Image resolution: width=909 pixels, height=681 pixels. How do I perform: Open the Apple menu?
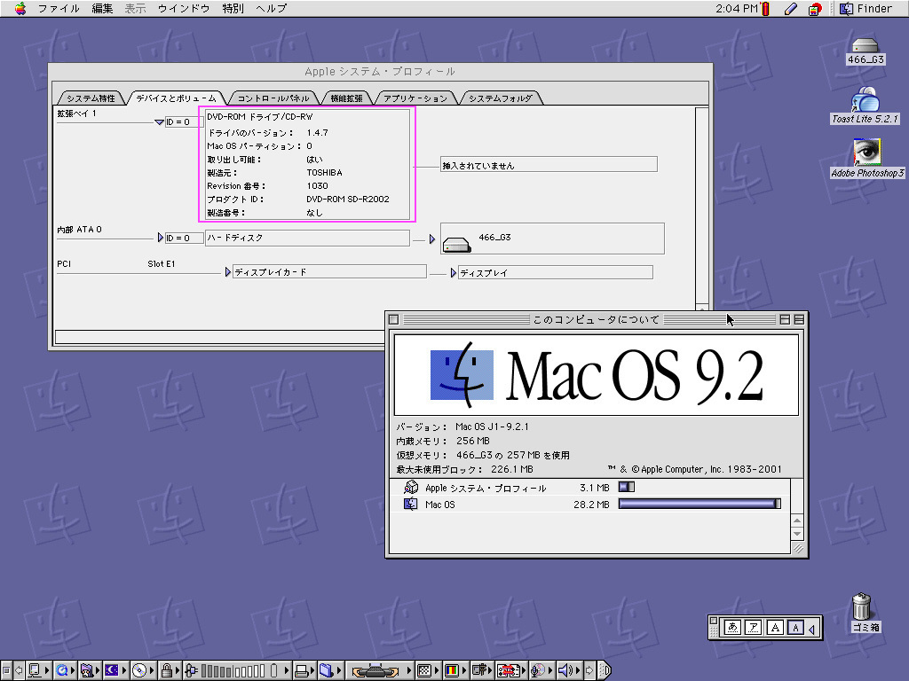[x=20, y=8]
